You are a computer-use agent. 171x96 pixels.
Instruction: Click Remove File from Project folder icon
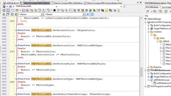36,10
